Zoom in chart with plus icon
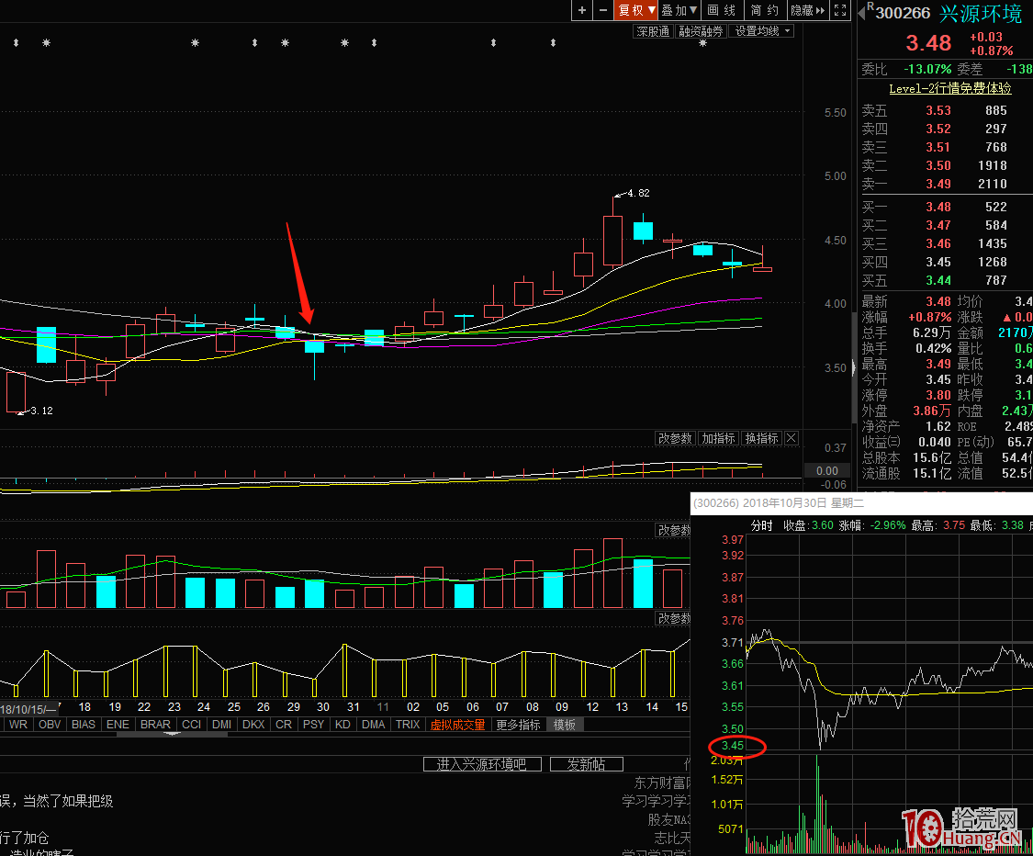This screenshot has height=856, width=1033. click(x=582, y=10)
